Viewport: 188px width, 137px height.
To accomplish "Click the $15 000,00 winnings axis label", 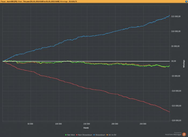I will tap(176, 17).
